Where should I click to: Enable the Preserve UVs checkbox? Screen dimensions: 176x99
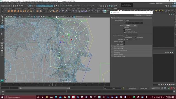[x=124, y=43]
